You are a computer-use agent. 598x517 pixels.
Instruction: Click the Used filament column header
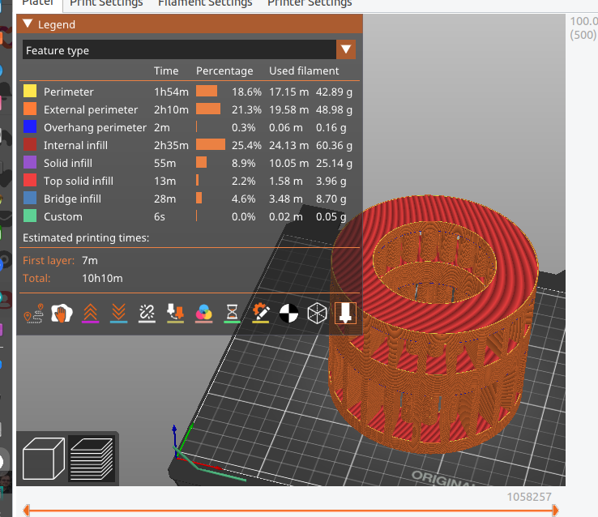(x=304, y=70)
